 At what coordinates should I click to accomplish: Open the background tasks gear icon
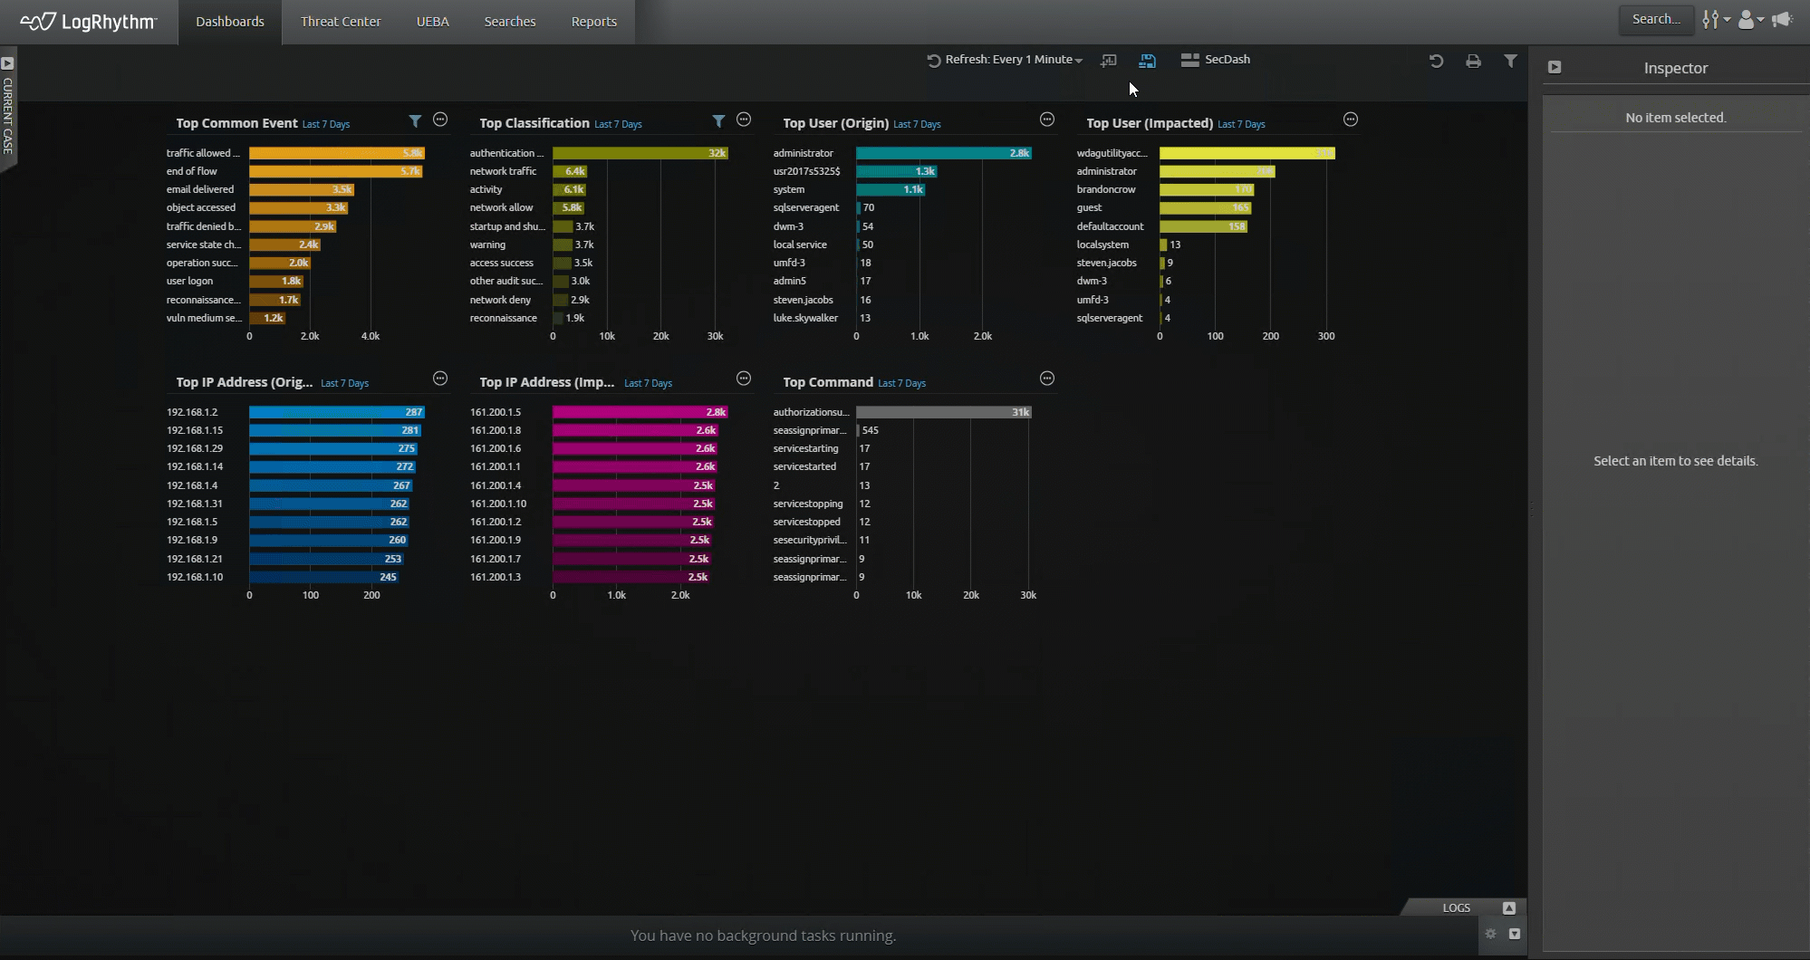click(x=1490, y=934)
